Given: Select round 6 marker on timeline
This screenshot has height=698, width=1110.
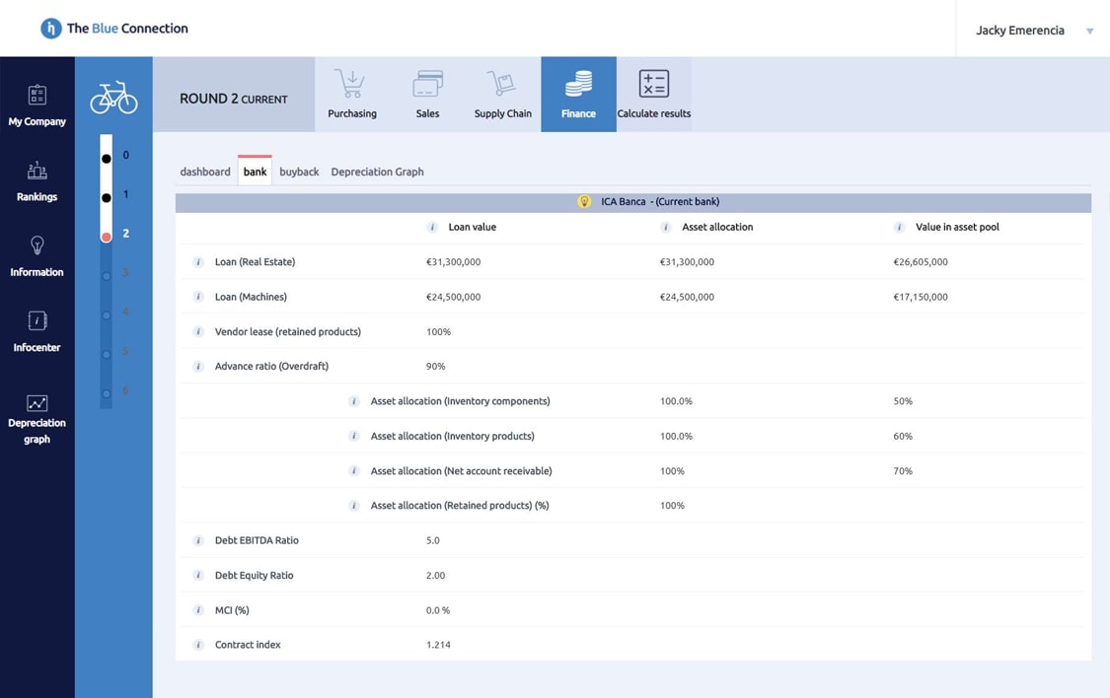Looking at the screenshot, I should tap(107, 394).
